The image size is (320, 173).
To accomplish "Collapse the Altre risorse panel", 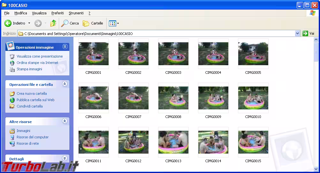I will pyautogui.click(x=65, y=121).
